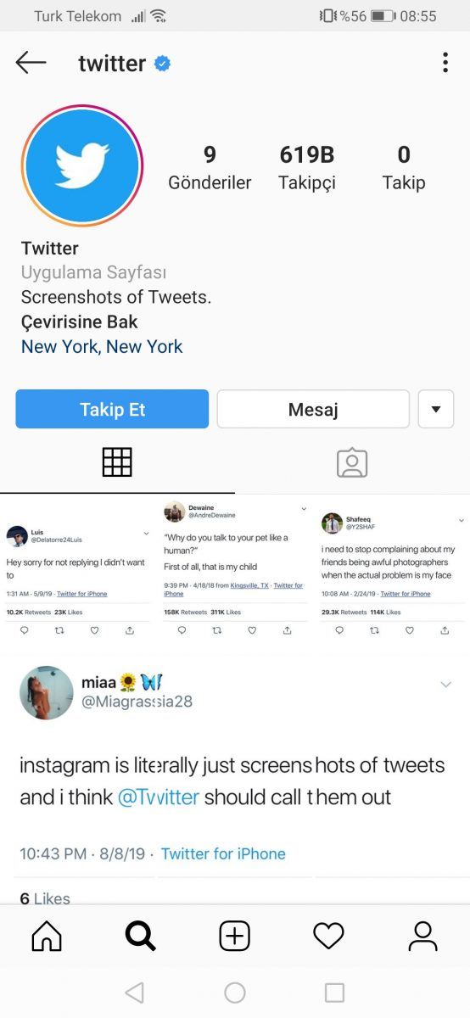470x1018 pixels.
Task: Open the New York, New York location link
Action: (102, 346)
